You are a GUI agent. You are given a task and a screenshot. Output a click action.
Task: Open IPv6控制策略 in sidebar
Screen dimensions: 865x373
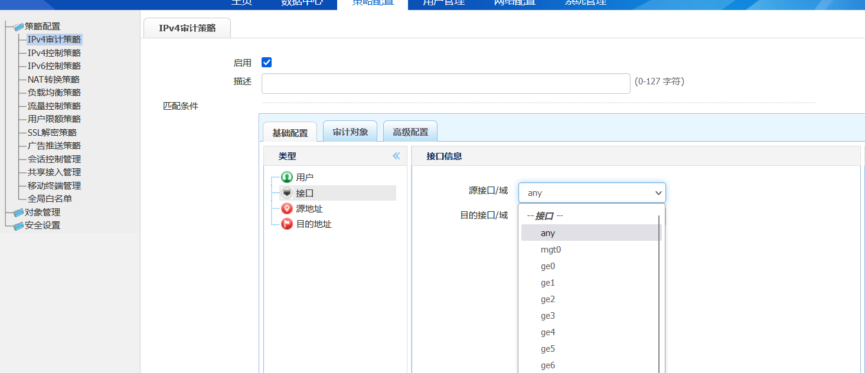[x=54, y=66]
